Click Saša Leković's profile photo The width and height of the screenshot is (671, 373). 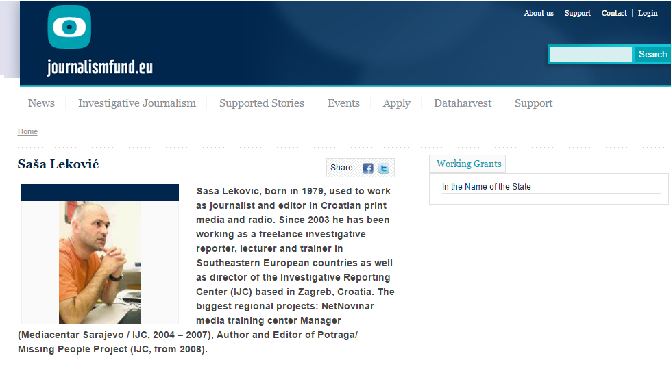pos(100,261)
